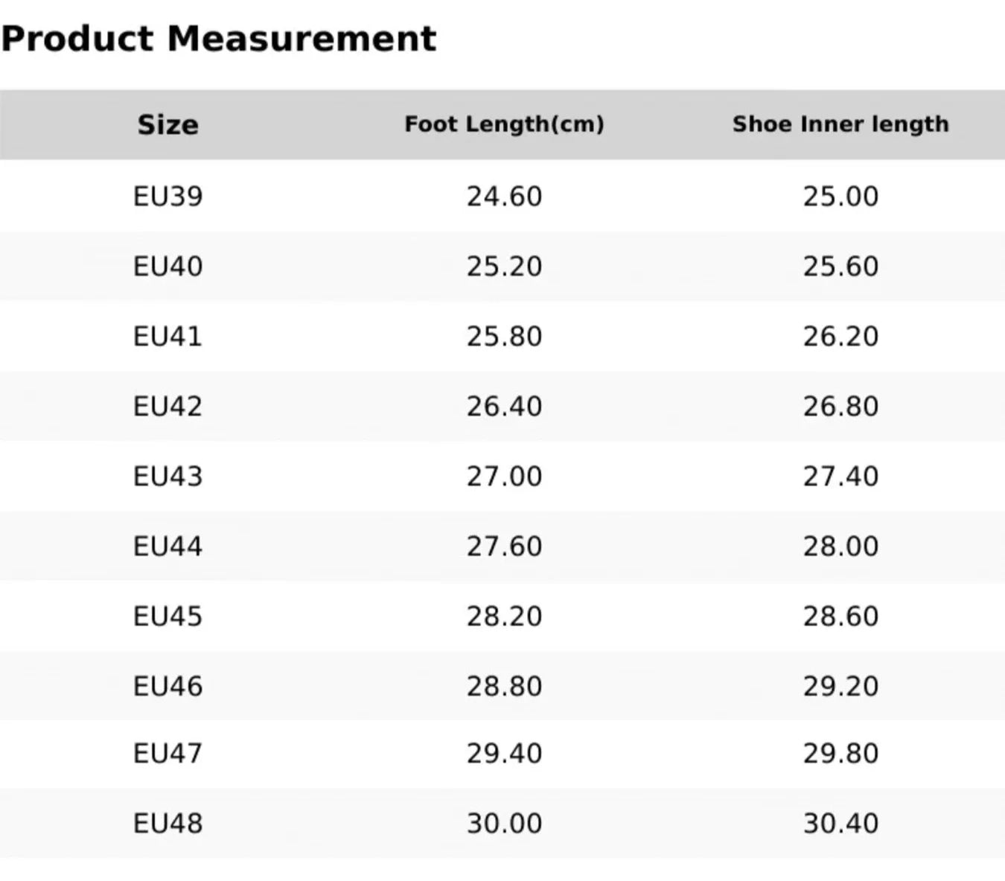The height and width of the screenshot is (881, 1005).
Task: Click foot length value 30.00
Action: 504,823
